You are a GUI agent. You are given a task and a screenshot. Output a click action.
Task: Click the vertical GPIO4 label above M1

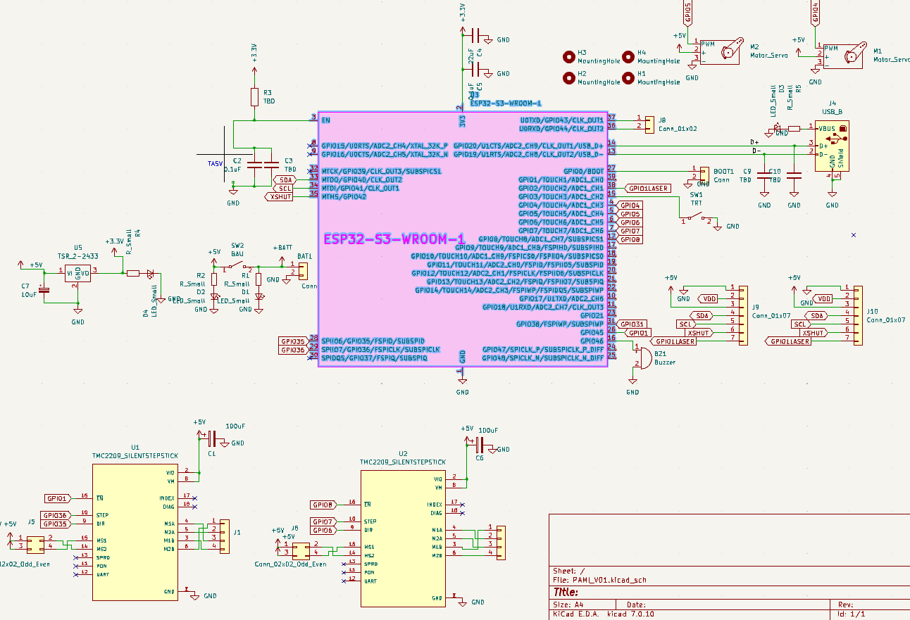point(816,13)
